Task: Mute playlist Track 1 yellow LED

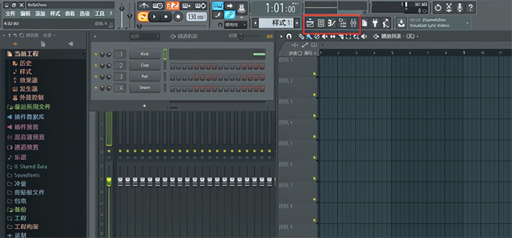Action: point(314,74)
